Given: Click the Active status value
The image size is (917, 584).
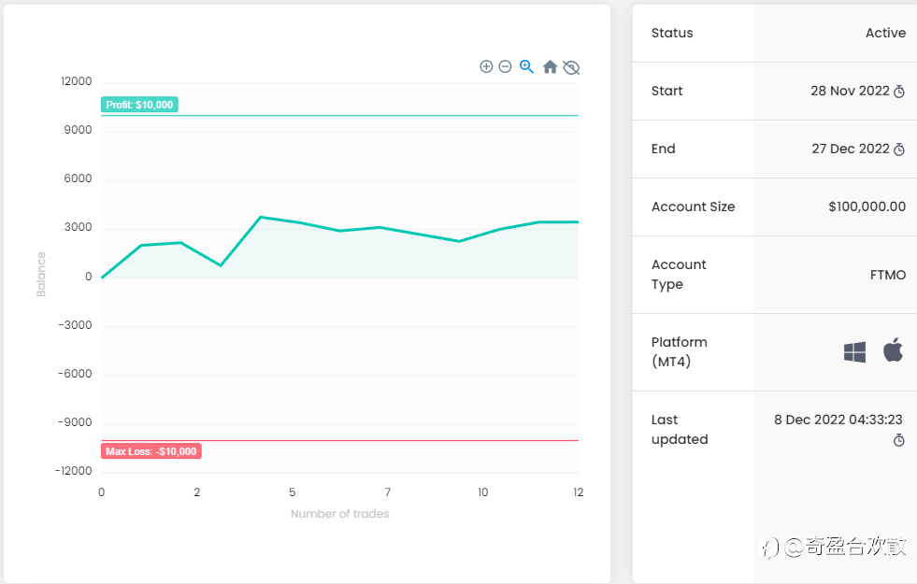Looking at the screenshot, I should pos(885,33).
